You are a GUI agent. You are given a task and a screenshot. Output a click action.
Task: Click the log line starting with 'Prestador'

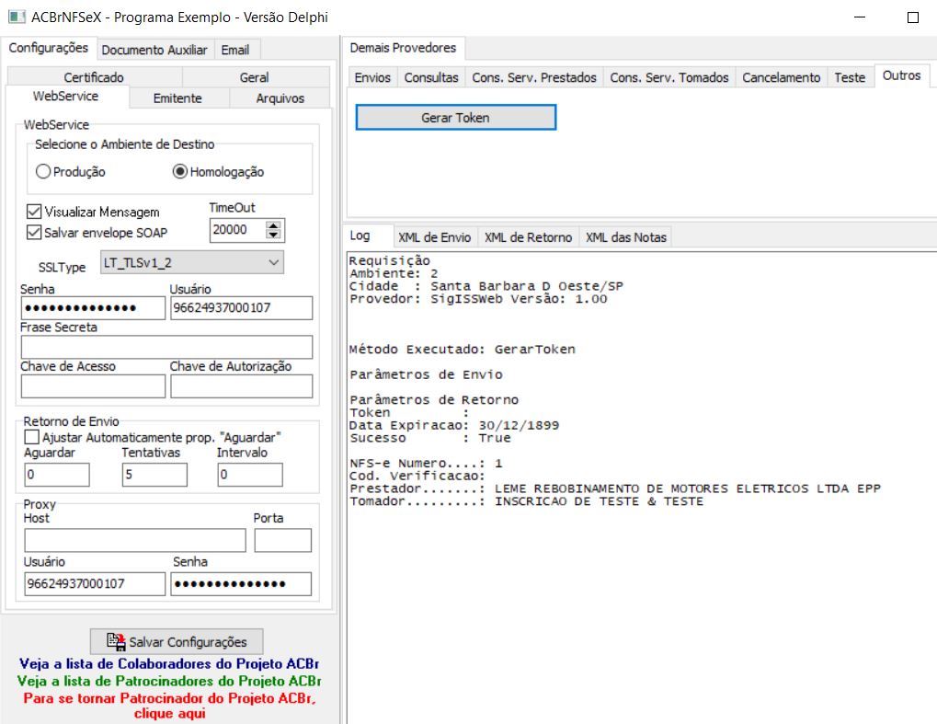[615, 488]
